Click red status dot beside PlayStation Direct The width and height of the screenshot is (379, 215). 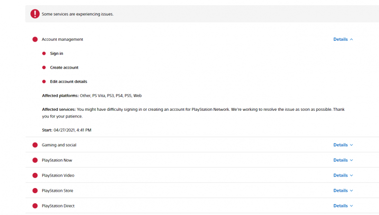point(35,206)
